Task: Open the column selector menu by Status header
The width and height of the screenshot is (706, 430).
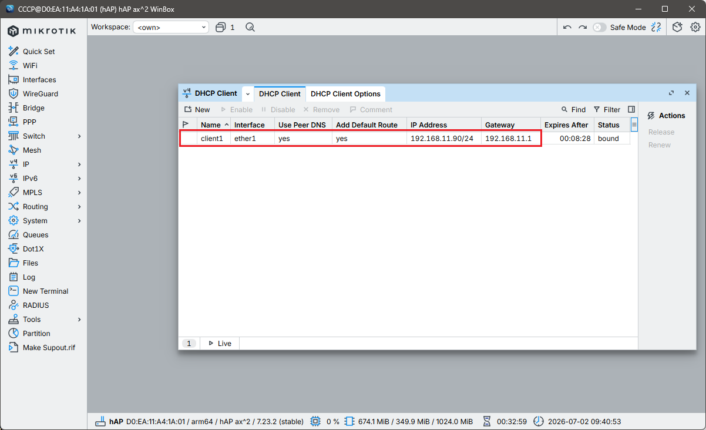Action: tap(634, 125)
